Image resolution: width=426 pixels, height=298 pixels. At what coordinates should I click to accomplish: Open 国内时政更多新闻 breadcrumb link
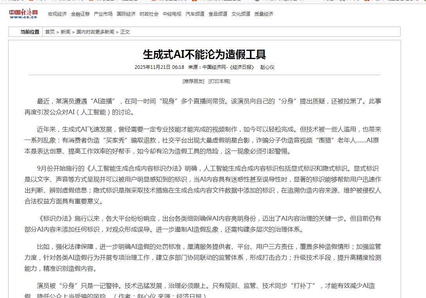coord(95,32)
